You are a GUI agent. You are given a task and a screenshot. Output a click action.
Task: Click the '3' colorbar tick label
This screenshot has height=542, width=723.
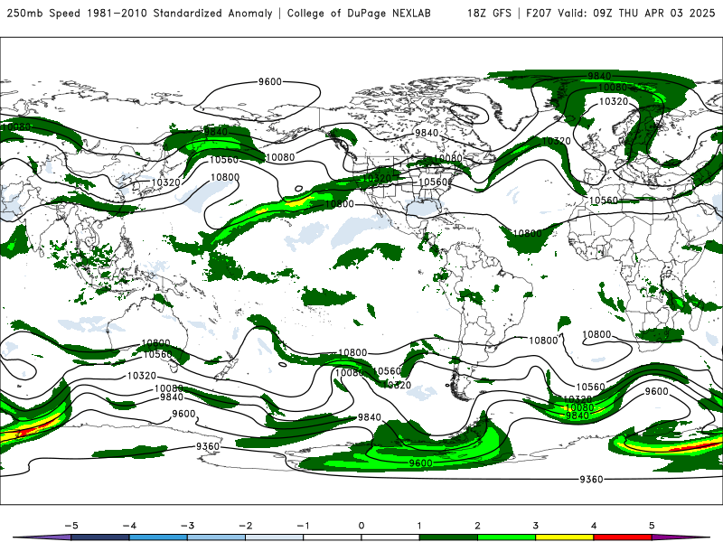tap(535, 526)
